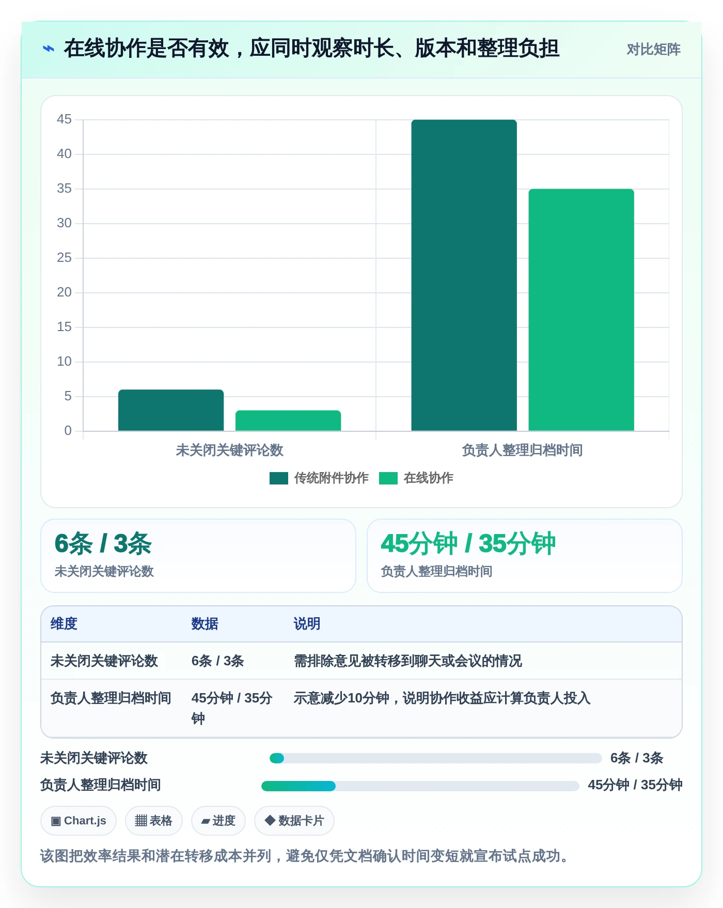Click the 维度 column header
The width and height of the screenshot is (723, 908).
[x=64, y=624]
